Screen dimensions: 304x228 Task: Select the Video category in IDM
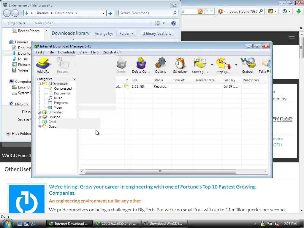point(58,107)
